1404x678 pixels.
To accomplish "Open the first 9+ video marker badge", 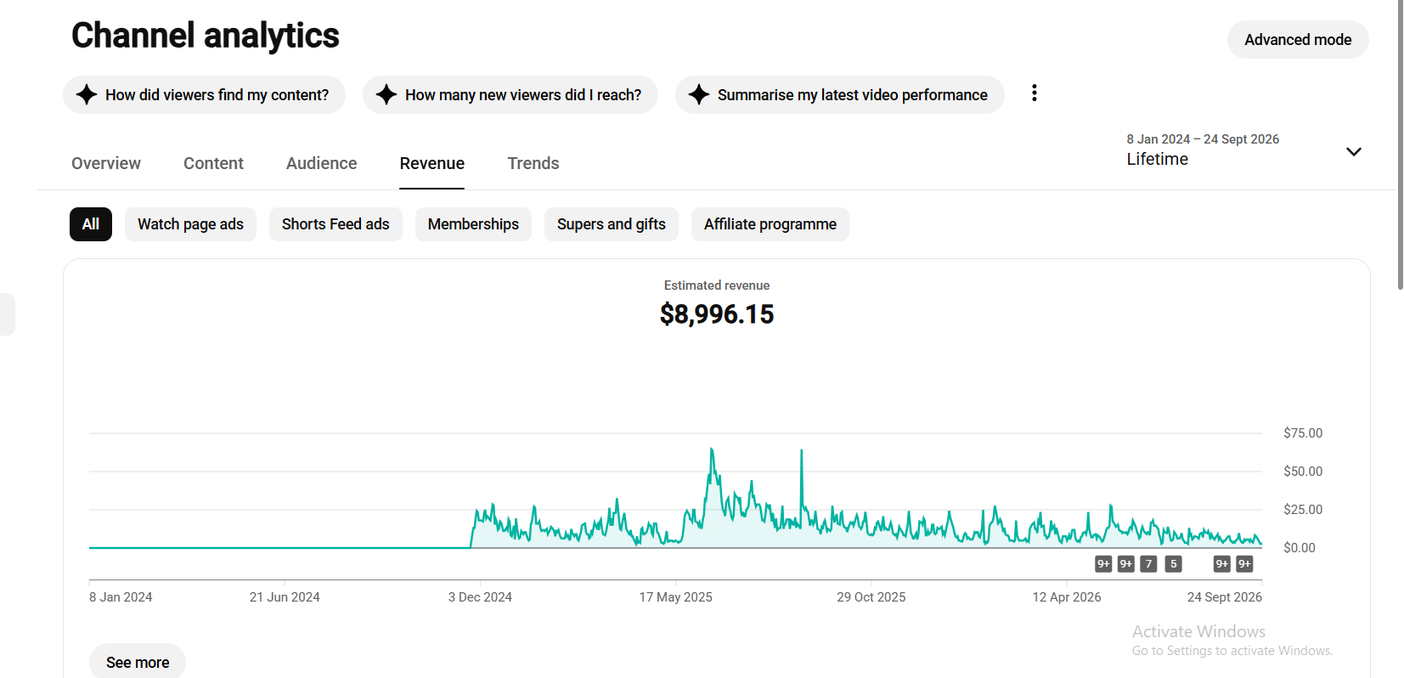I will 1103,563.
